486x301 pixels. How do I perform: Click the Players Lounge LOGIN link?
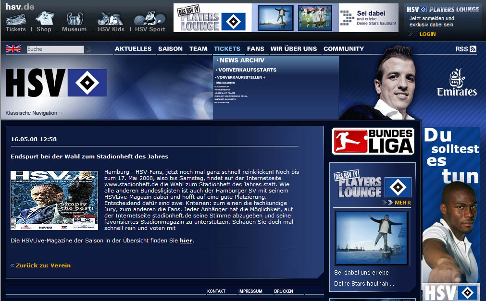(x=427, y=34)
